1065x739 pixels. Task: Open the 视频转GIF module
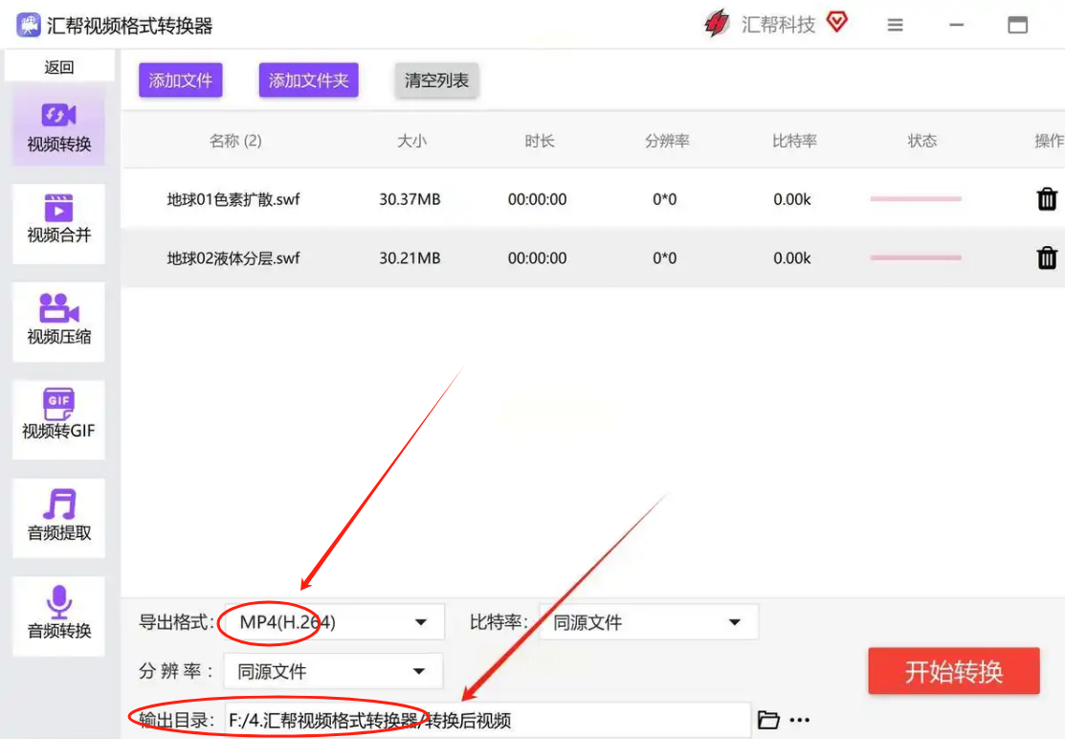tap(59, 414)
